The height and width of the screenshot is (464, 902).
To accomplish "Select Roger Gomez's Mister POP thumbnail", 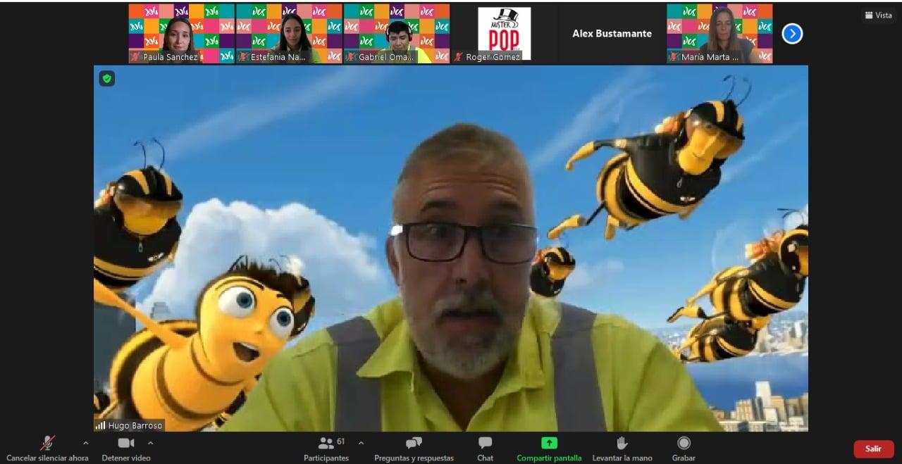I will [x=504, y=33].
